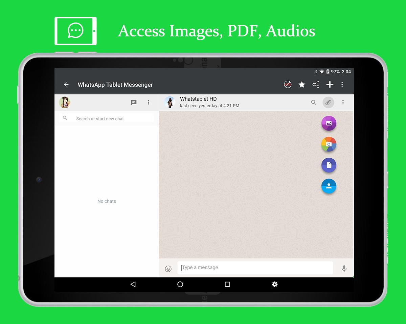Open the share icon in top bar

[316, 85]
